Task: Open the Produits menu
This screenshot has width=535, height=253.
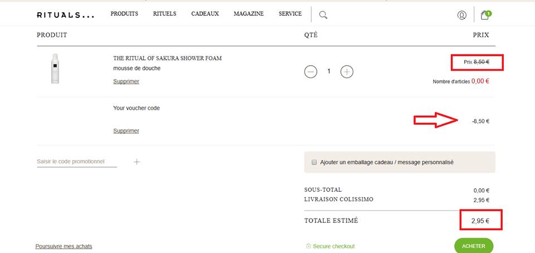Action: click(x=124, y=13)
